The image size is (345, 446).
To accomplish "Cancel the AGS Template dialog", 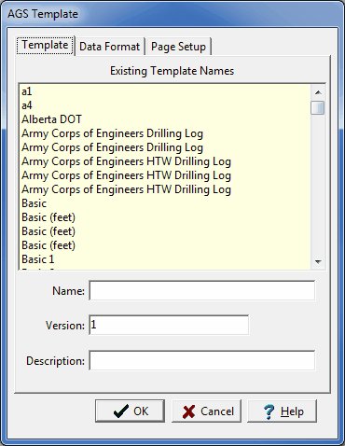I will (206, 411).
